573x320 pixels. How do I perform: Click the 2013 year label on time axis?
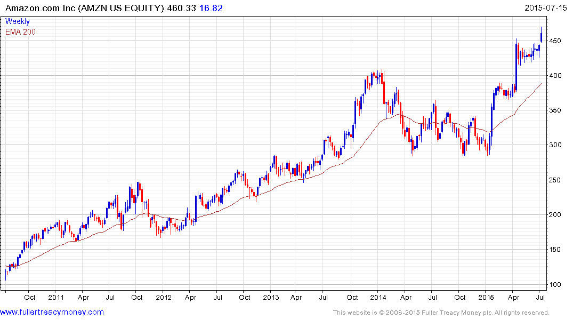(271, 297)
